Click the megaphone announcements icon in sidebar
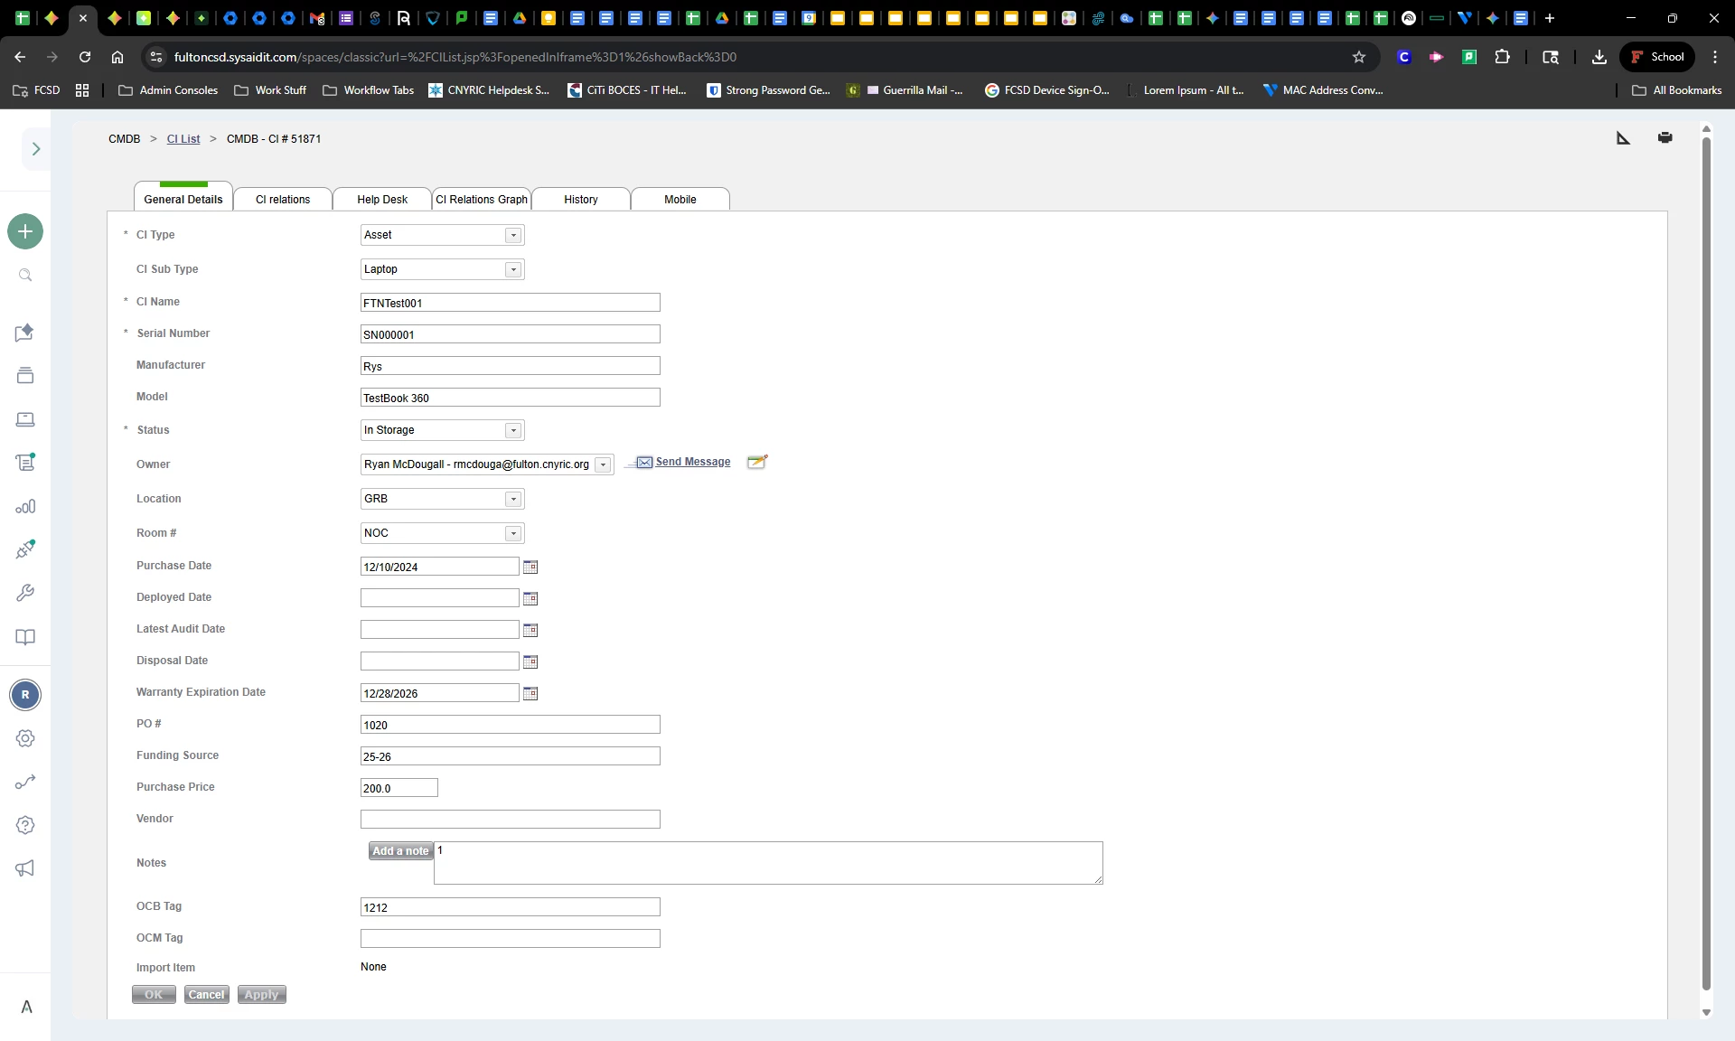 pos(25,868)
